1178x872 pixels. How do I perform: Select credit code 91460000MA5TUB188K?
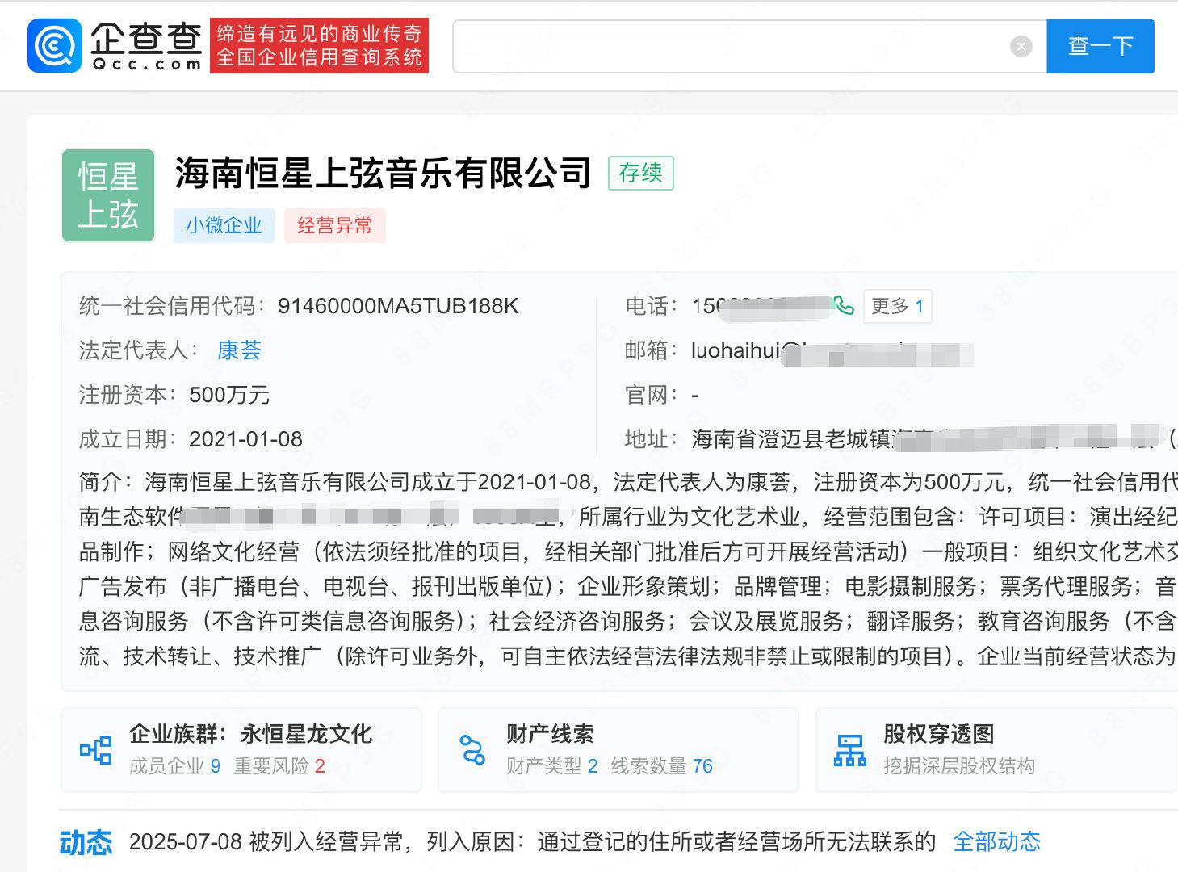pyautogui.click(x=398, y=306)
